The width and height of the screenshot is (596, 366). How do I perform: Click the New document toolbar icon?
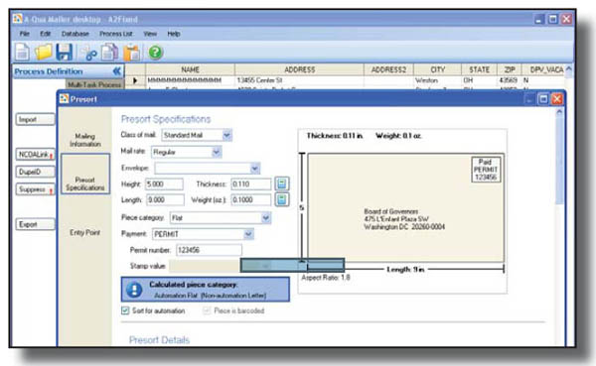22,52
